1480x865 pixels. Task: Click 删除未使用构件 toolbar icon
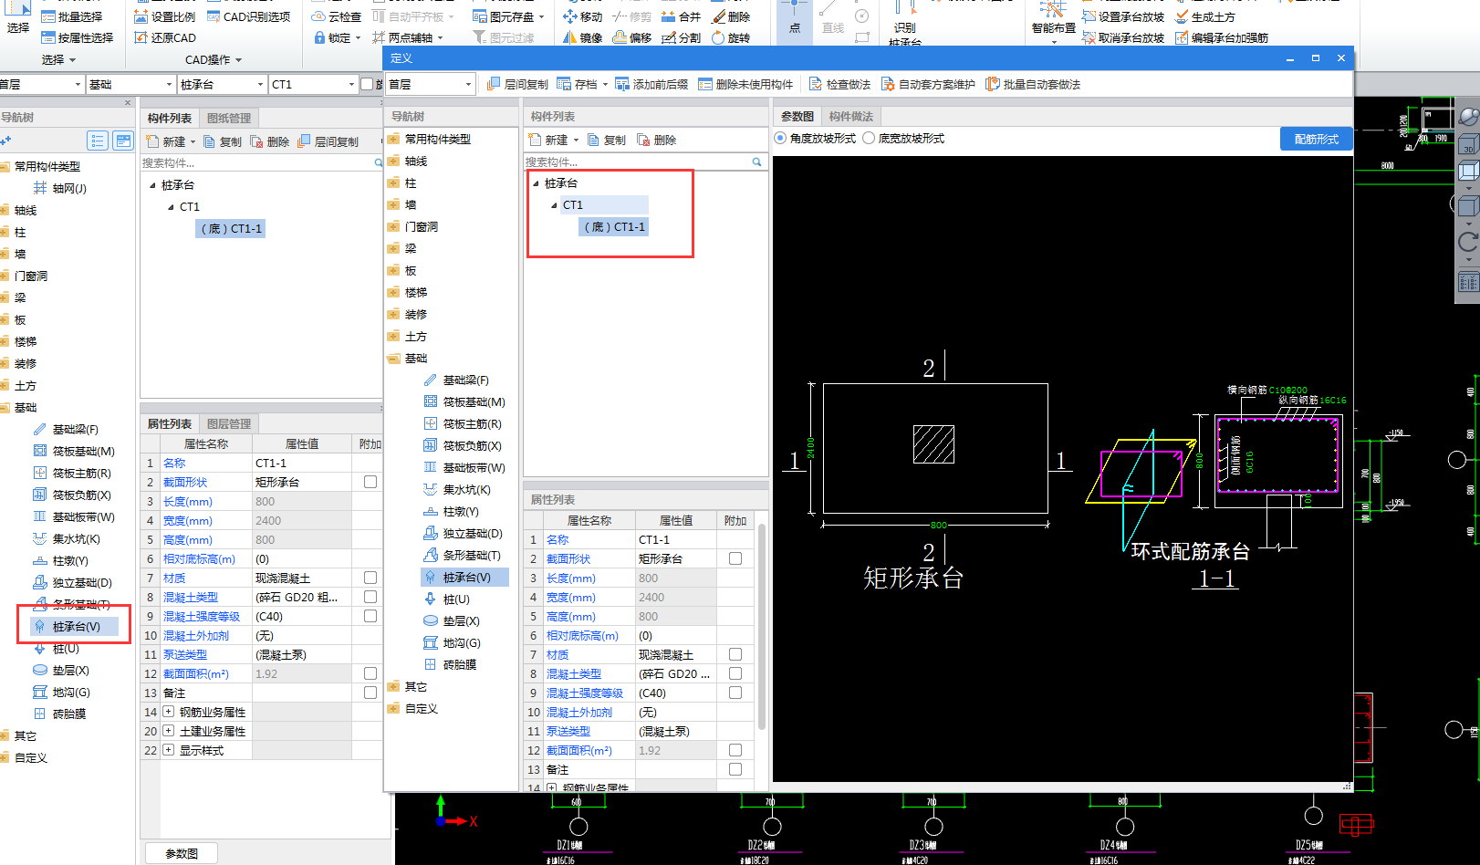point(705,84)
